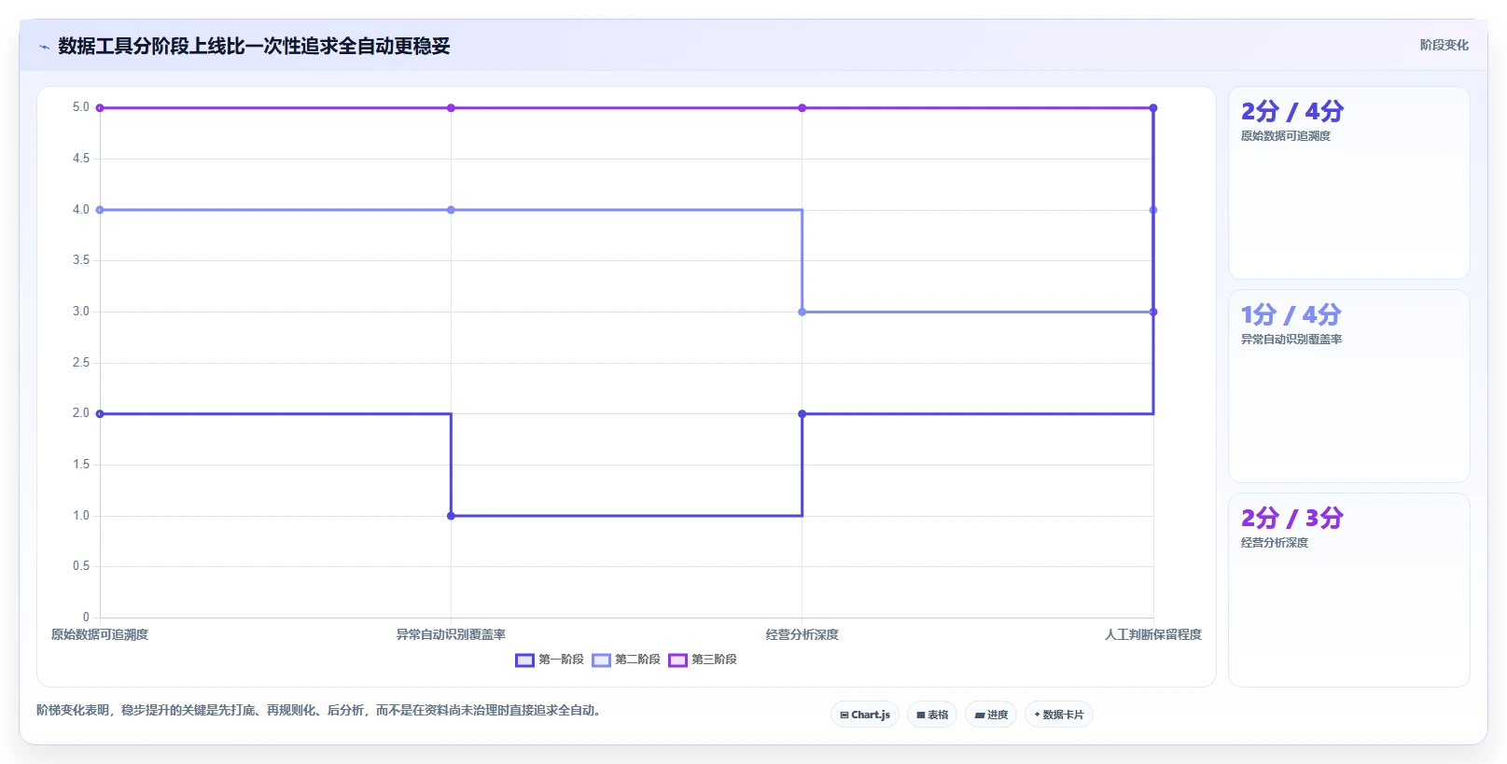Click x-axis label 原始数据可追溯度
Viewport: 1507px width, 764px height.
pyautogui.click(x=100, y=634)
